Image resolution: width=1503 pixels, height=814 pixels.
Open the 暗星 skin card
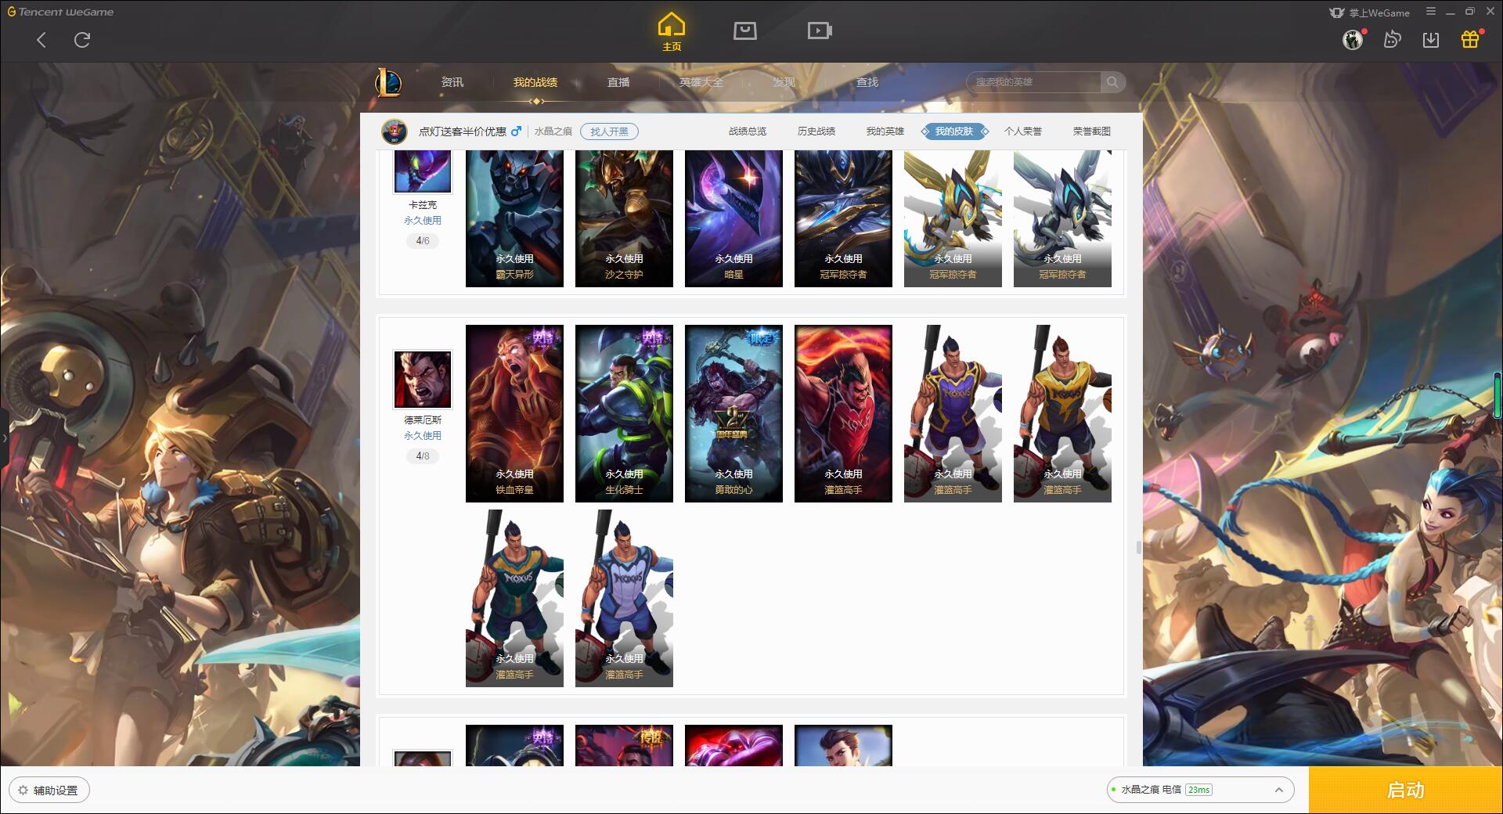click(733, 218)
